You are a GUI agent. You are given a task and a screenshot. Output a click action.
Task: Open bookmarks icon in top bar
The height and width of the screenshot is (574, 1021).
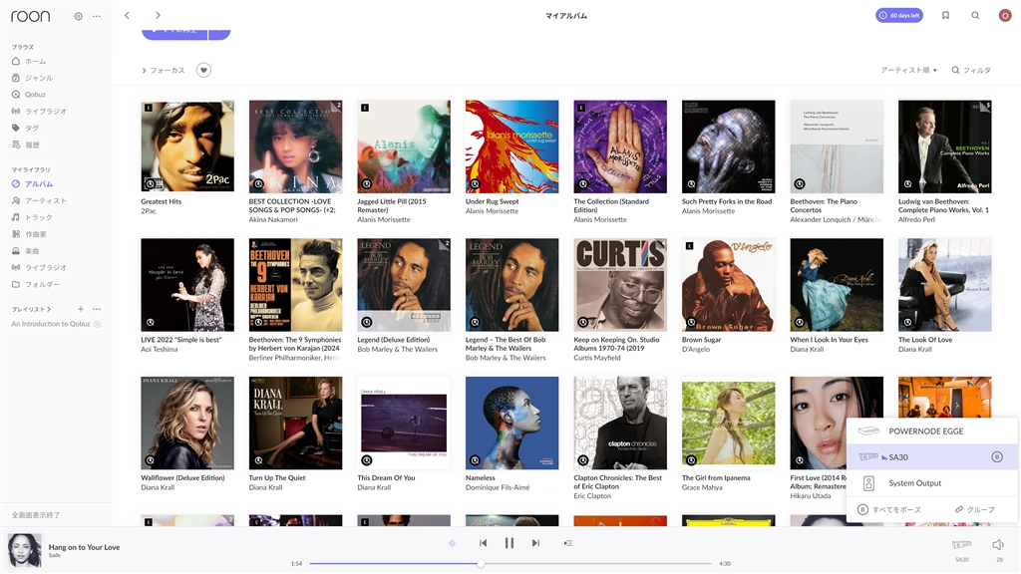coord(945,16)
